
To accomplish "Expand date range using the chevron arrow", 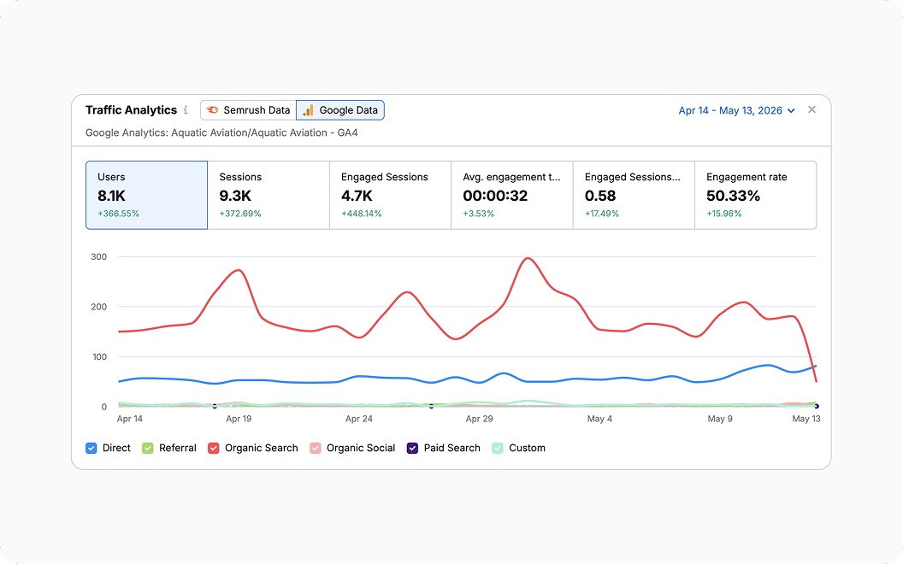I will pyautogui.click(x=791, y=110).
